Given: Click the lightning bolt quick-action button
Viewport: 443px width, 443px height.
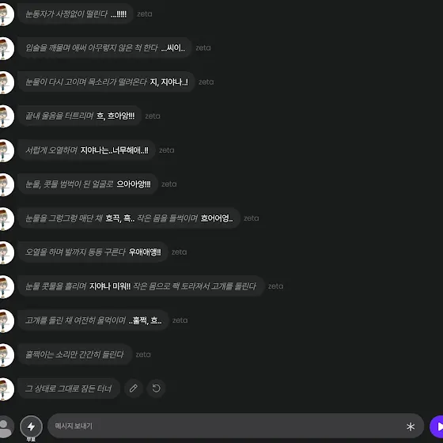Looking at the screenshot, I should pos(31,426).
